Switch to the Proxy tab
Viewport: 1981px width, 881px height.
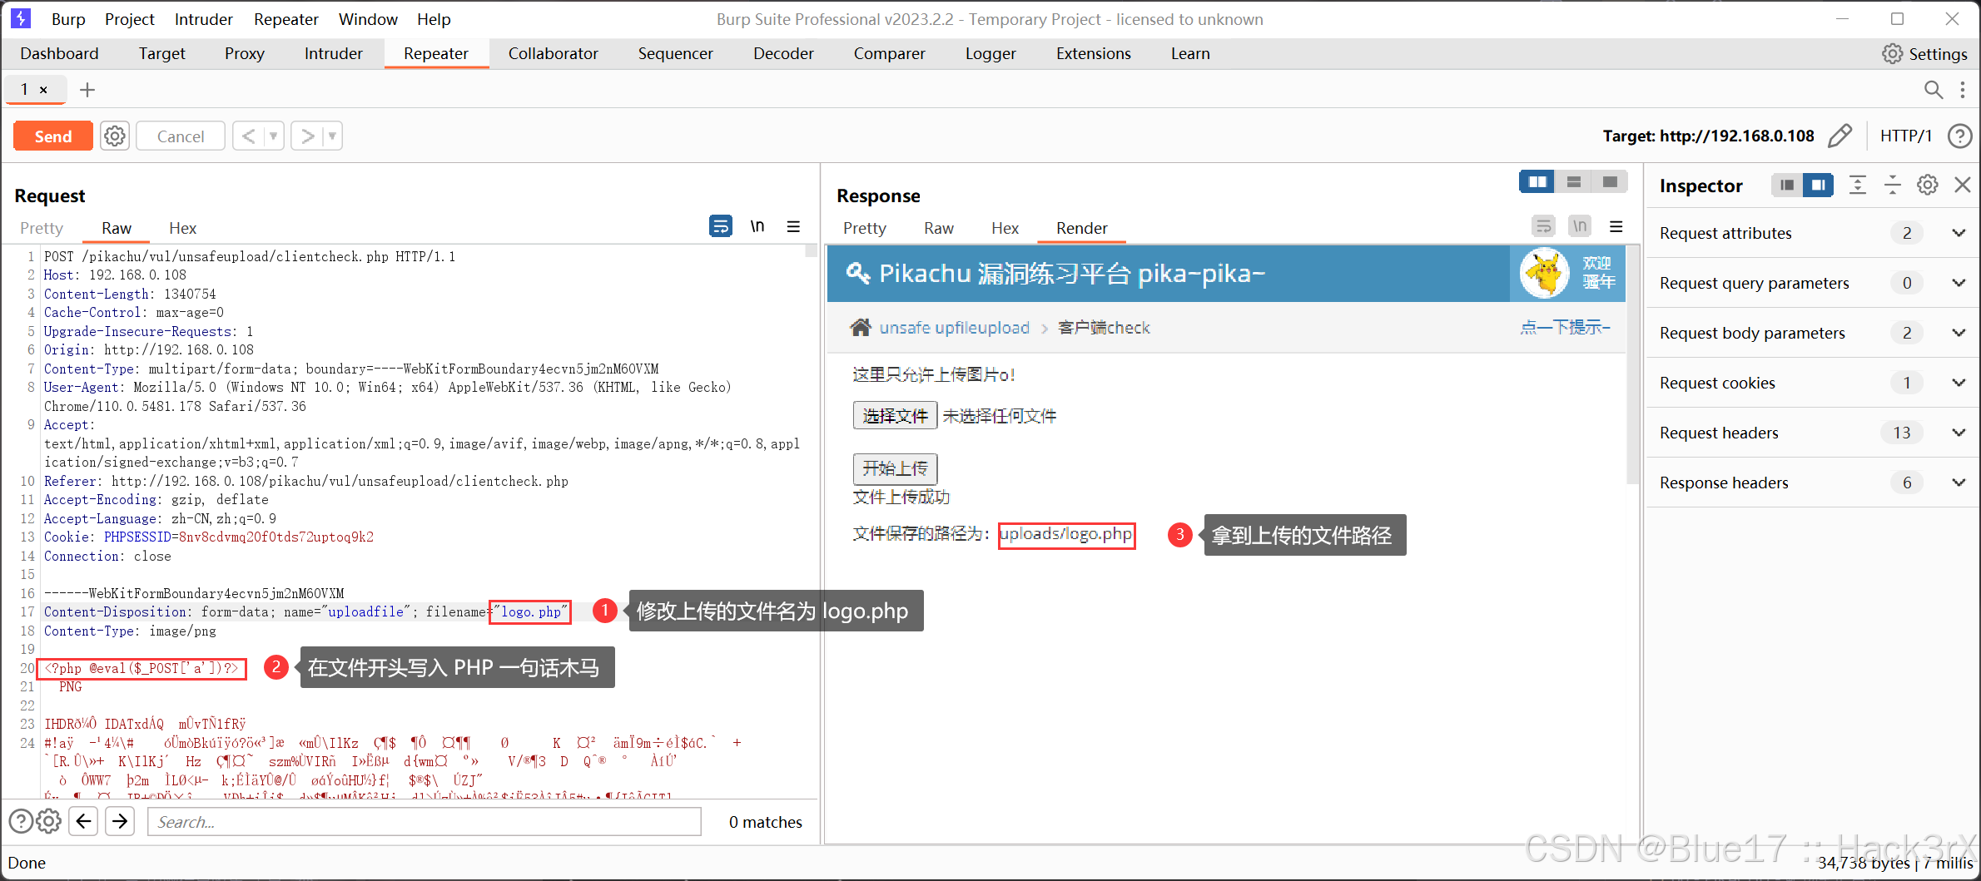click(245, 53)
